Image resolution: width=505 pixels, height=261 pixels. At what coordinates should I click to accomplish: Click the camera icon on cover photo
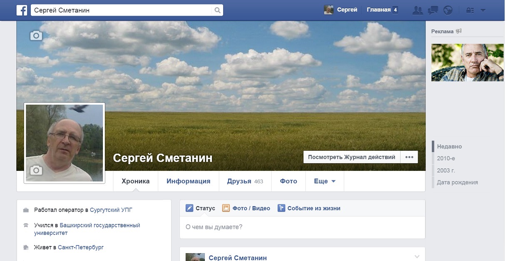click(36, 36)
